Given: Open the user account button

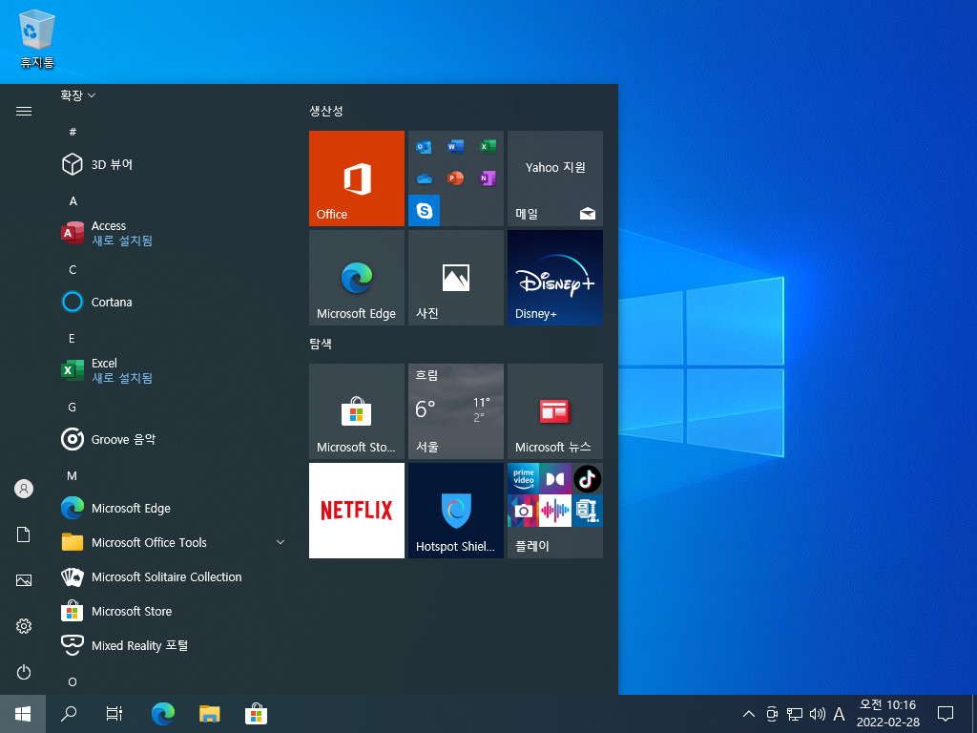Looking at the screenshot, I should [24, 489].
